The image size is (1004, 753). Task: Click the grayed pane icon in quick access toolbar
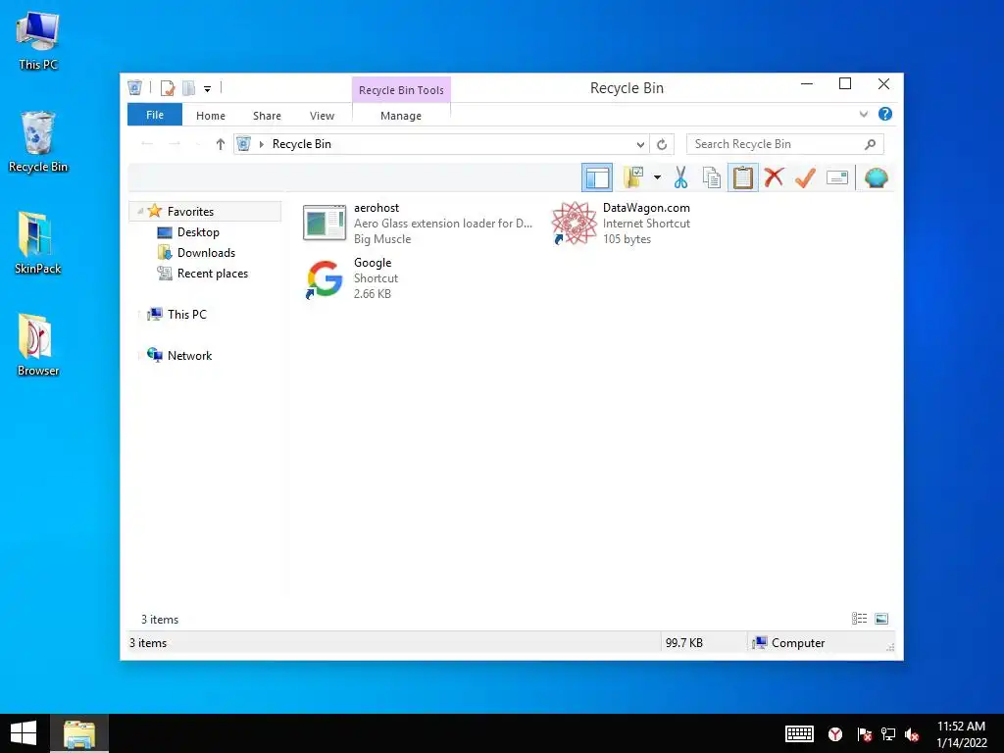(x=189, y=87)
